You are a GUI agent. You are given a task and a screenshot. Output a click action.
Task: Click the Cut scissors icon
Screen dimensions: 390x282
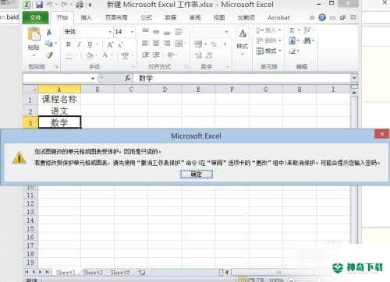49,32
